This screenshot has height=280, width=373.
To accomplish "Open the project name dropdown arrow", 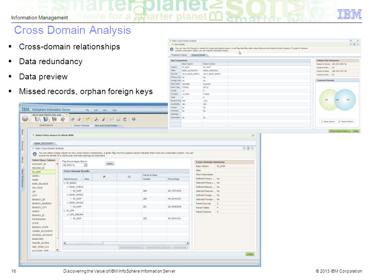I will (67, 115).
